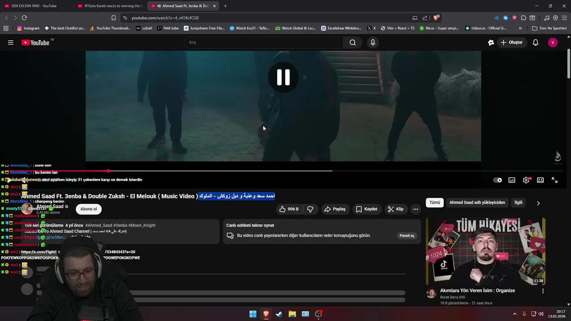
Task: Focus the YouTube Ara search field
Action: 264,42
